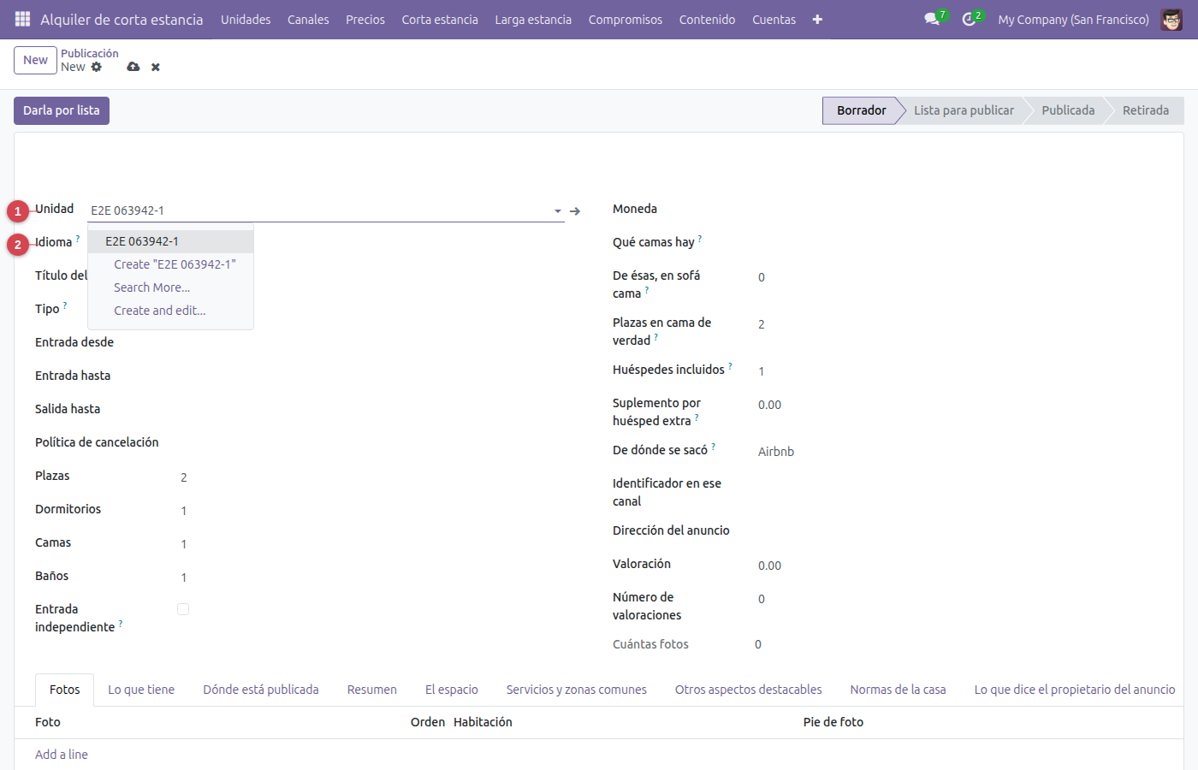Click the plus icon in navbar
The image size is (1198, 770).
pyautogui.click(x=817, y=19)
